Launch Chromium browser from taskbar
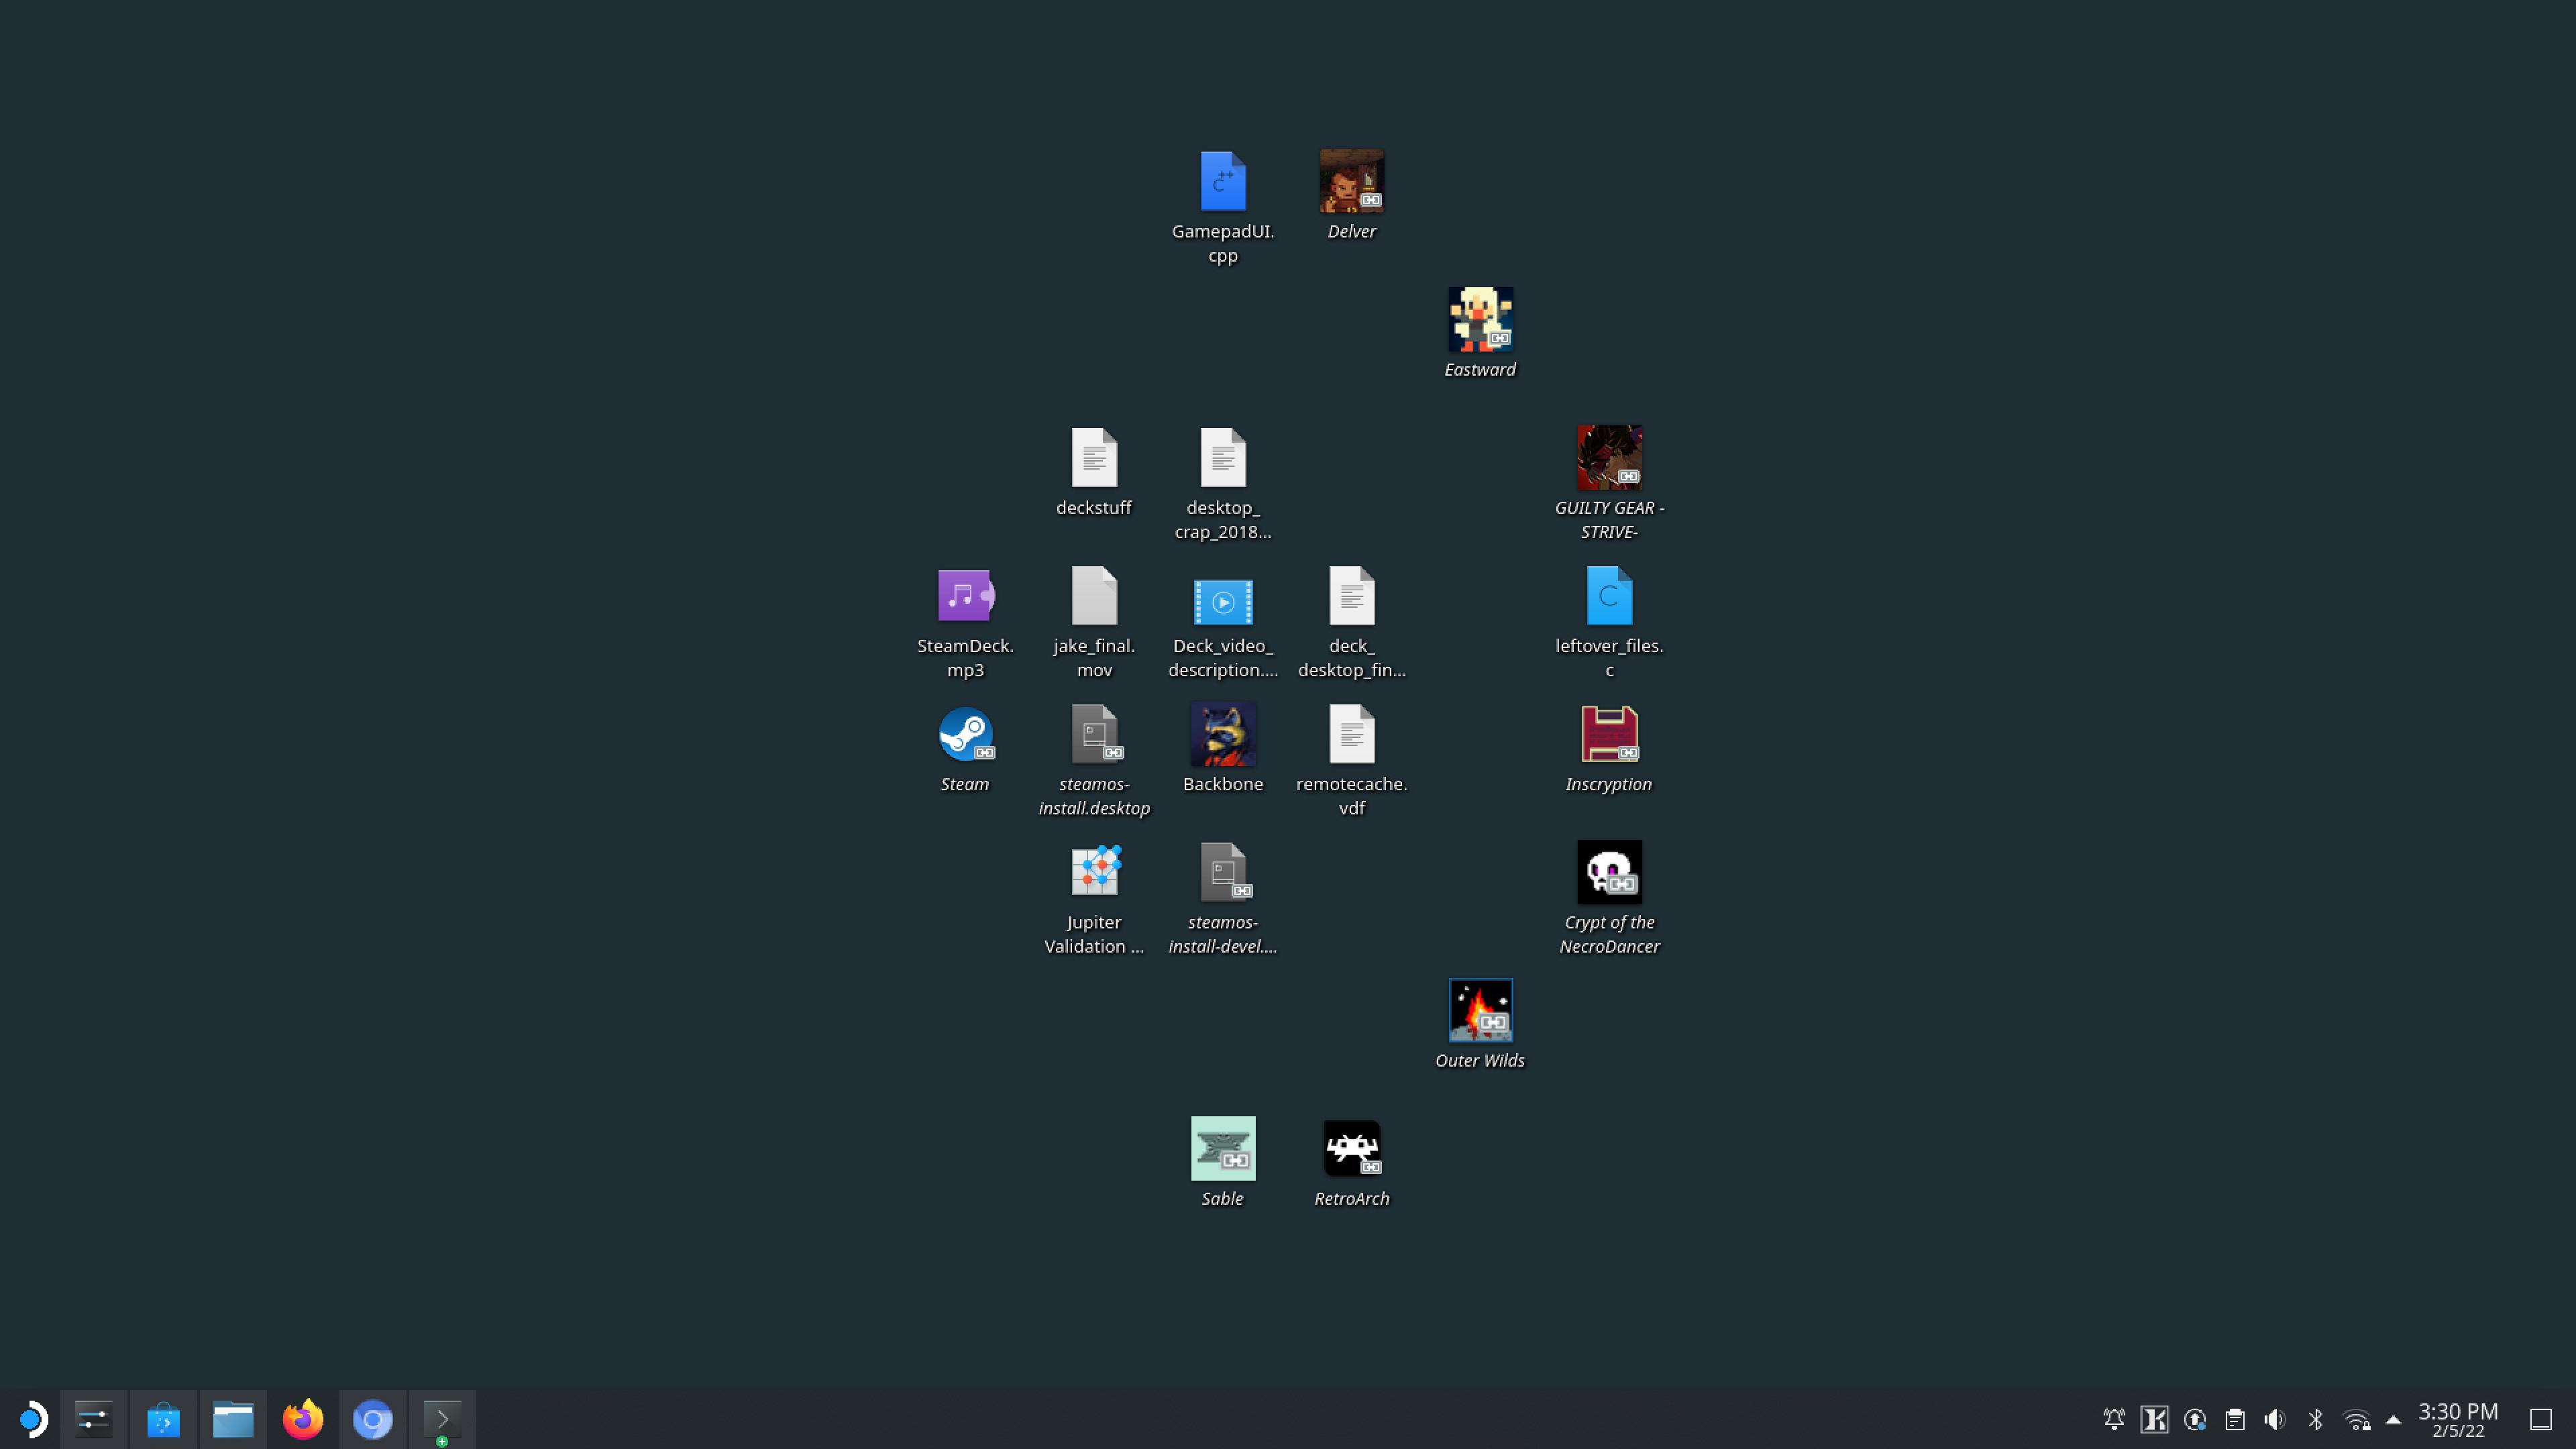The width and height of the screenshot is (2576, 1449). 373,1419
